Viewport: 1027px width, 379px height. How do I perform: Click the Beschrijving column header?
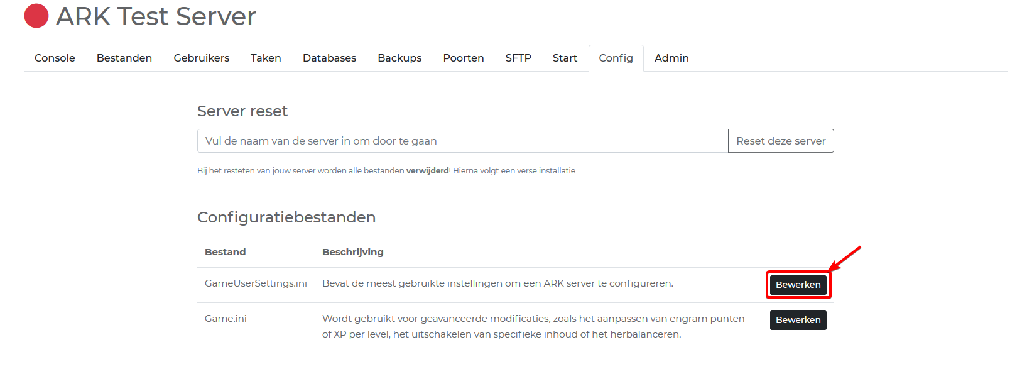click(352, 252)
